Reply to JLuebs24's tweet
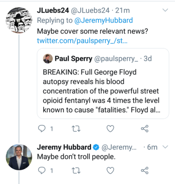Screen dimensions: 175x184 42,128
